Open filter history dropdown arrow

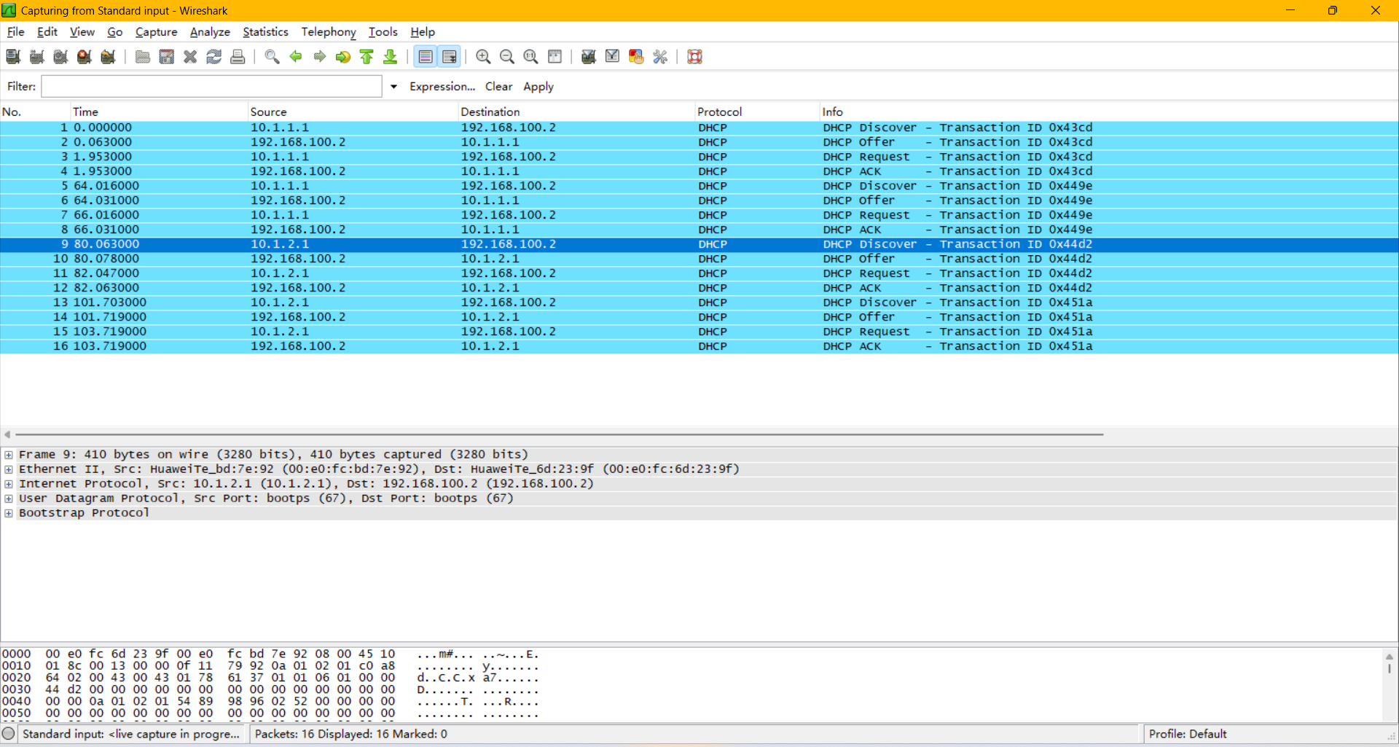click(393, 87)
